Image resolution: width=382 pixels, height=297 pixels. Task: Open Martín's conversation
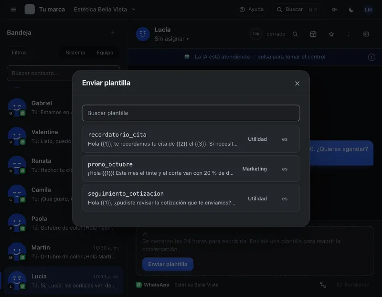(64, 252)
